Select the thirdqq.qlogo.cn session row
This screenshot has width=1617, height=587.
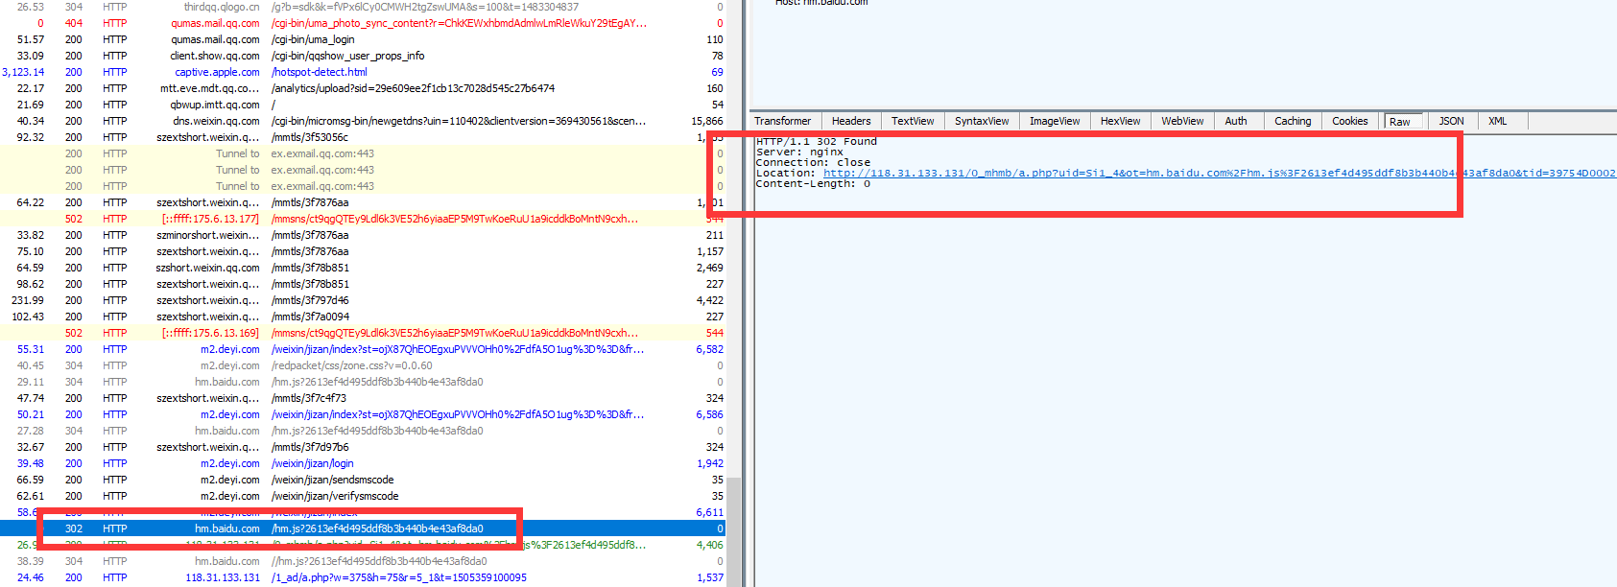tap(363, 7)
